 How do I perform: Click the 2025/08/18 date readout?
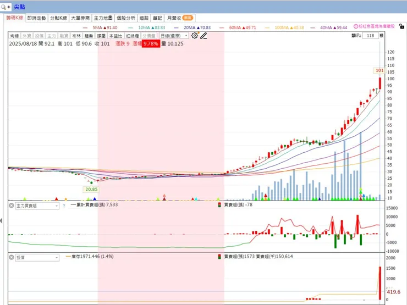tap(23, 43)
